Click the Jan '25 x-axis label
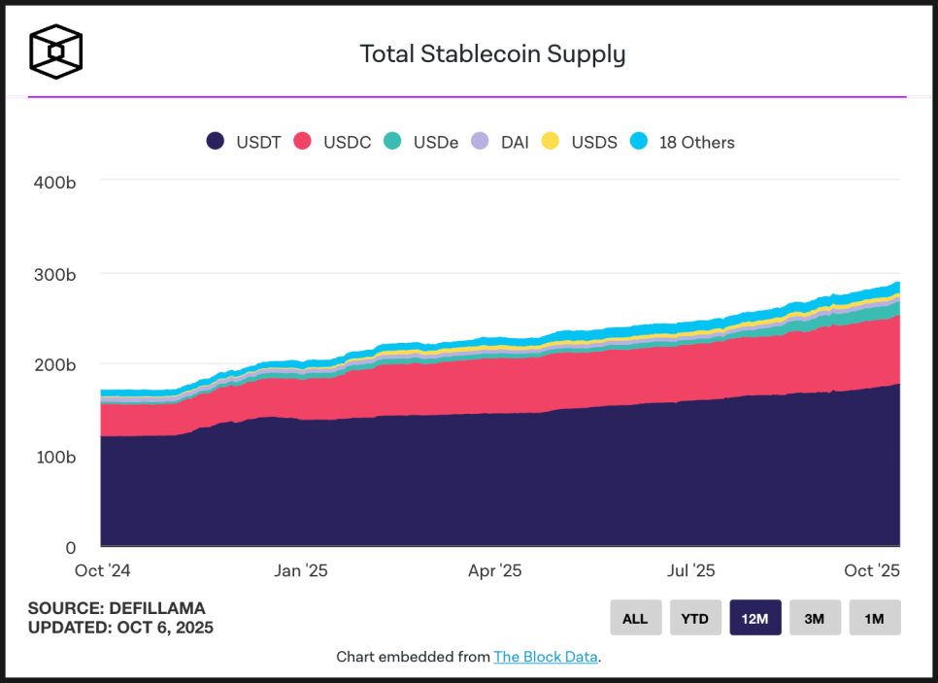The image size is (938, 683). pos(301,571)
